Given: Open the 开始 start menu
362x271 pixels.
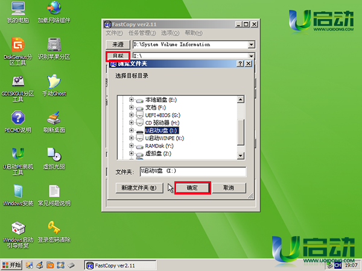Looking at the screenshot, I should [x=11, y=265].
